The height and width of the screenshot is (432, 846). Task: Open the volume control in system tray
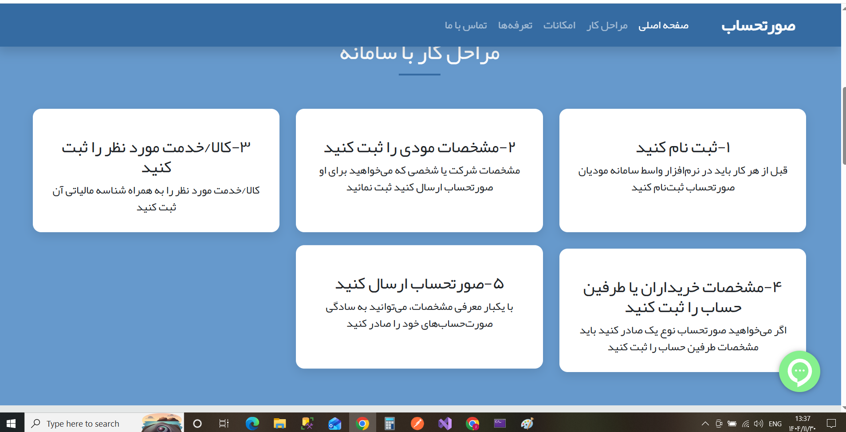point(758,424)
